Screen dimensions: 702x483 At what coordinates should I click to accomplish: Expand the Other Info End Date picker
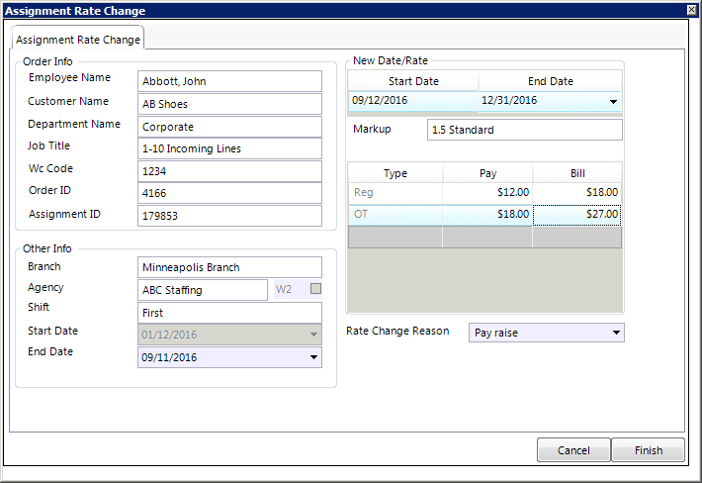point(314,356)
